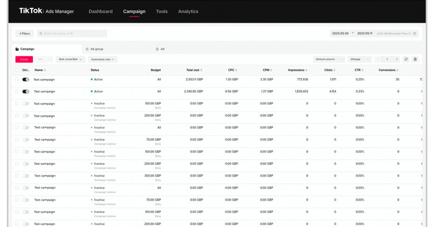Click the Status column header

[95, 70]
